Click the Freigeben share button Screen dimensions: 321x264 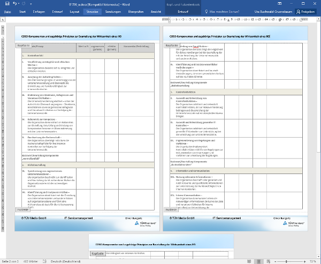coord(305,11)
